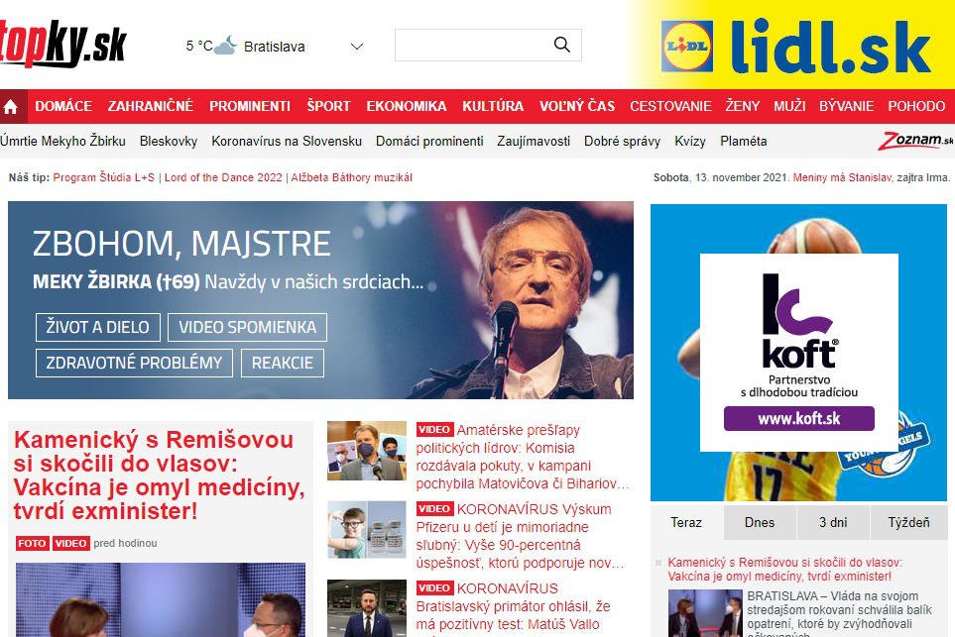Click the VIDEO SPOMIENKA button
The image size is (955, 637).
click(247, 327)
